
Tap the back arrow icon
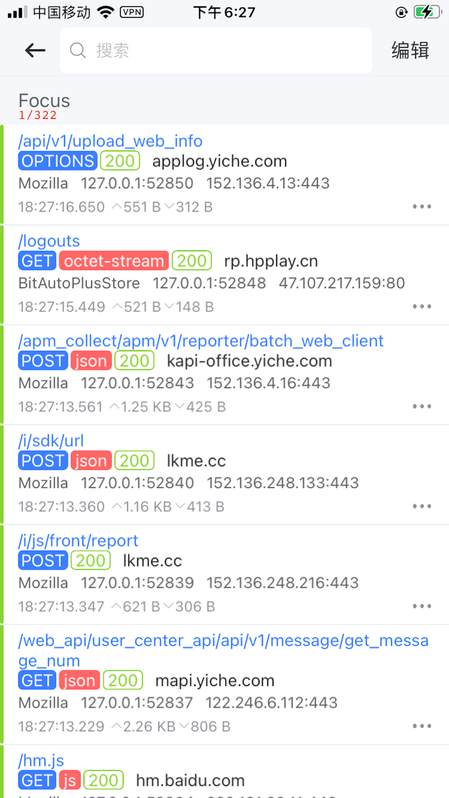[35, 50]
